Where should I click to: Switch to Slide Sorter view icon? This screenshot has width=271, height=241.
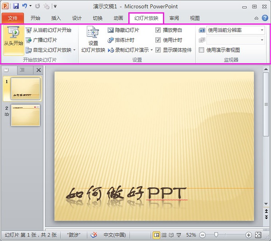(164, 235)
